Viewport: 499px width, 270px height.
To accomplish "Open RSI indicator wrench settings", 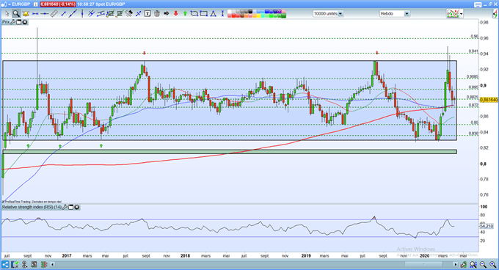I will [x=65, y=208].
